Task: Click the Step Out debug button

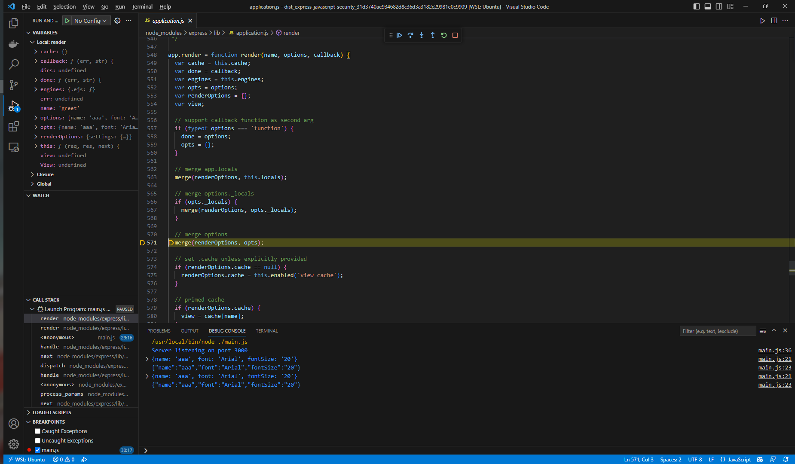Action: point(433,35)
